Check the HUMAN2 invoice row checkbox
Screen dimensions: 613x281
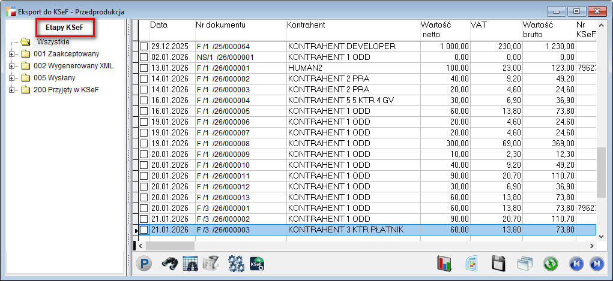tap(143, 68)
